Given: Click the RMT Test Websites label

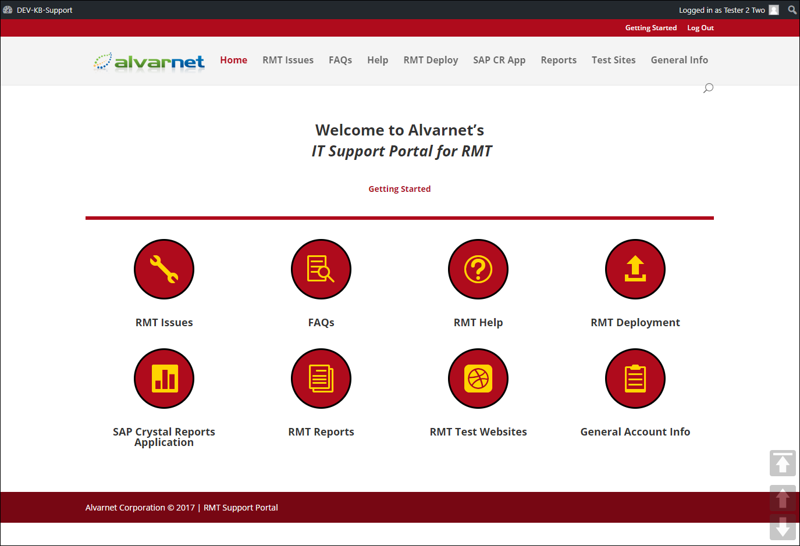Looking at the screenshot, I should tap(478, 432).
